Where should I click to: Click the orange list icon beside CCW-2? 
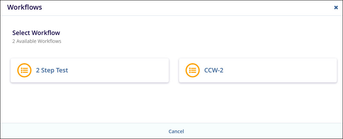pos(192,70)
